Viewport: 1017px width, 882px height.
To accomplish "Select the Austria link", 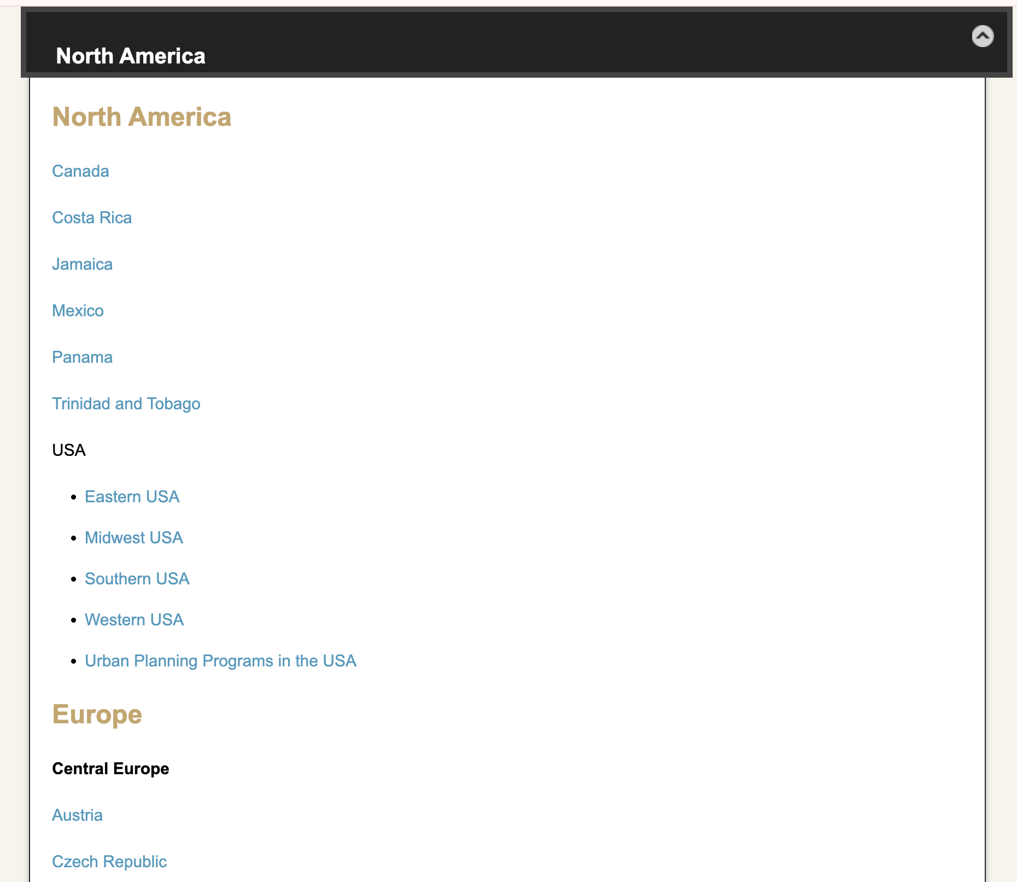I will [x=77, y=815].
